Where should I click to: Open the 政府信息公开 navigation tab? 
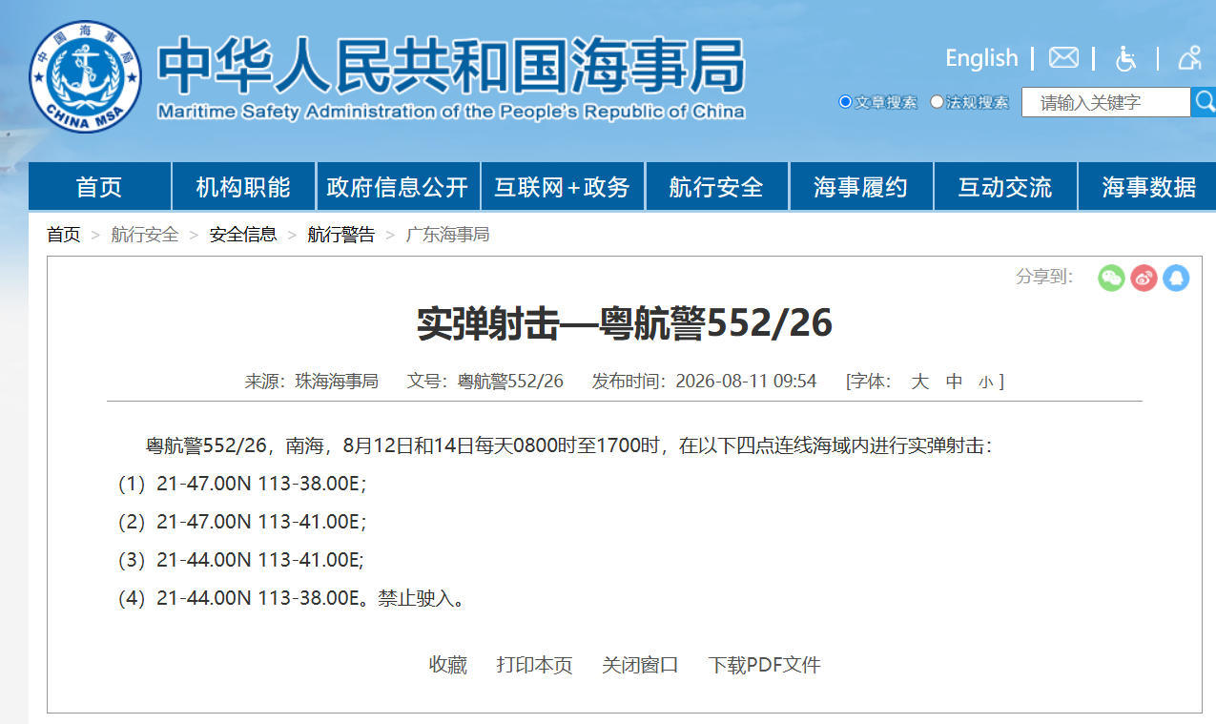click(398, 187)
